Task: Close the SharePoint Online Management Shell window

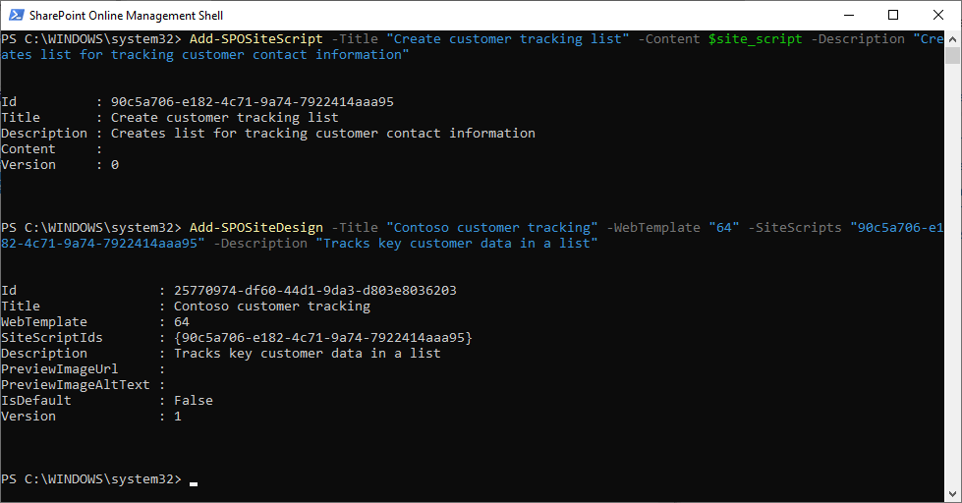Action: coord(938,15)
